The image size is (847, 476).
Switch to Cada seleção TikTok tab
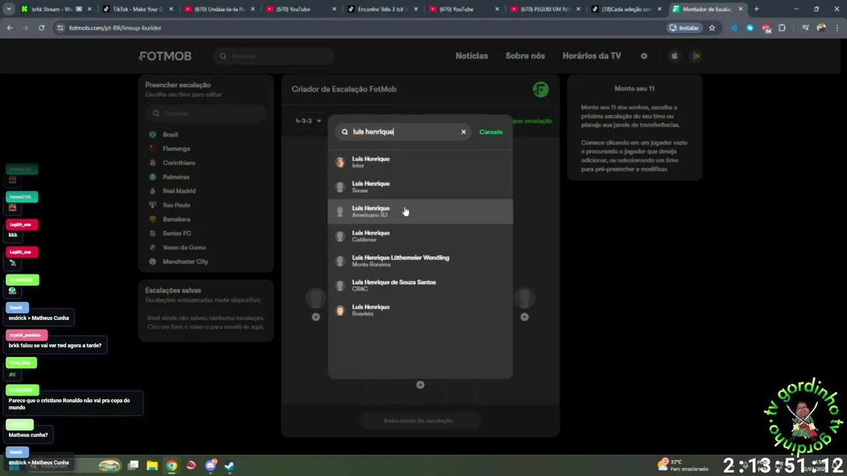627,9
